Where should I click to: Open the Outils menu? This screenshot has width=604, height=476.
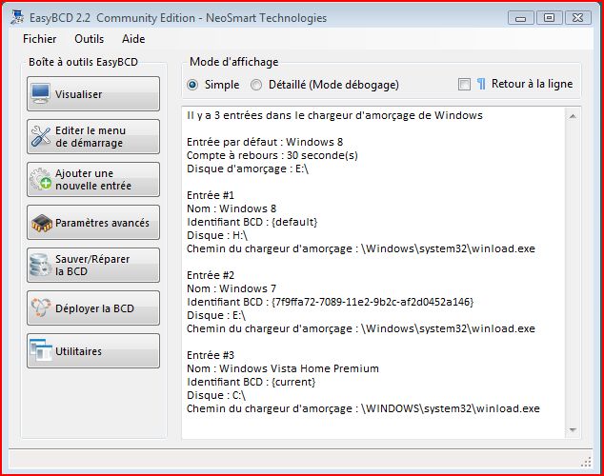pos(89,39)
